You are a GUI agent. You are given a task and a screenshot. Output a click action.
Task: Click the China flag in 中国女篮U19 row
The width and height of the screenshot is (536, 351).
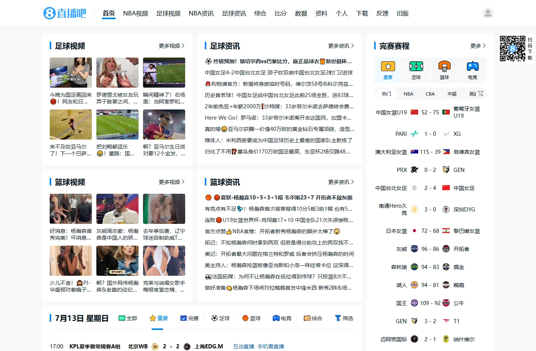[414, 112]
